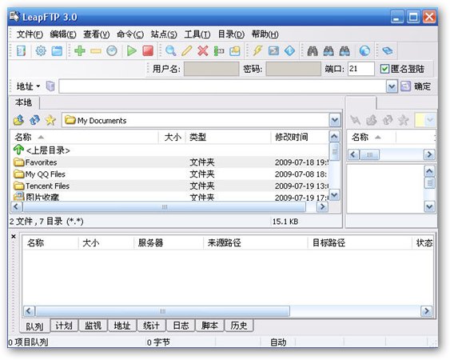Click the middle blue binoculars icon
Image resolution: width=450 pixels, height=360 pixels.
point(329,51)
